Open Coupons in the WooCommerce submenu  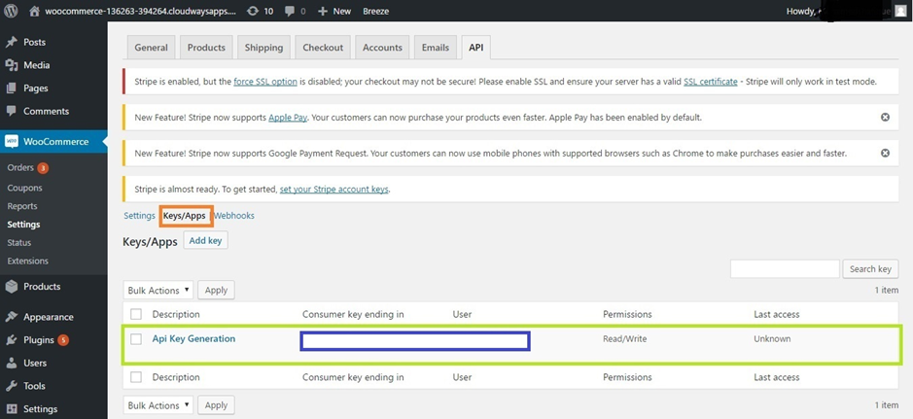tap(24, 188)
